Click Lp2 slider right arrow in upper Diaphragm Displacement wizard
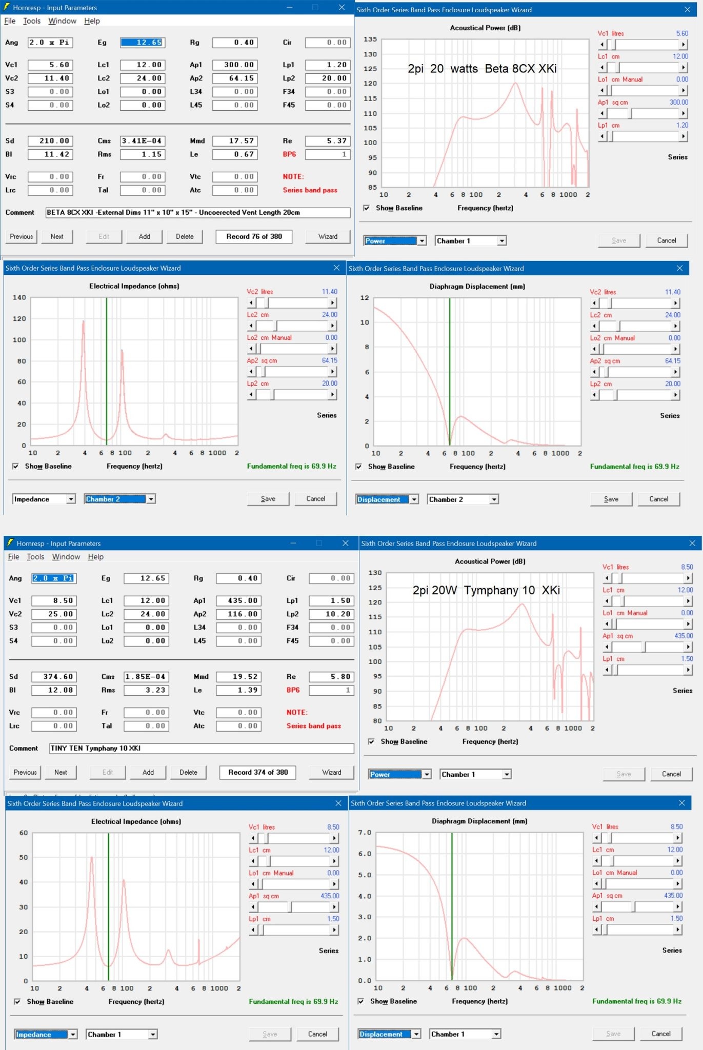Screen dimensions: 703x1050 coord(675,395)
